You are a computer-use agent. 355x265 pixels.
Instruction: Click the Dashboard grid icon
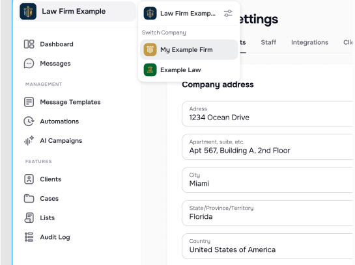[29, 44]
